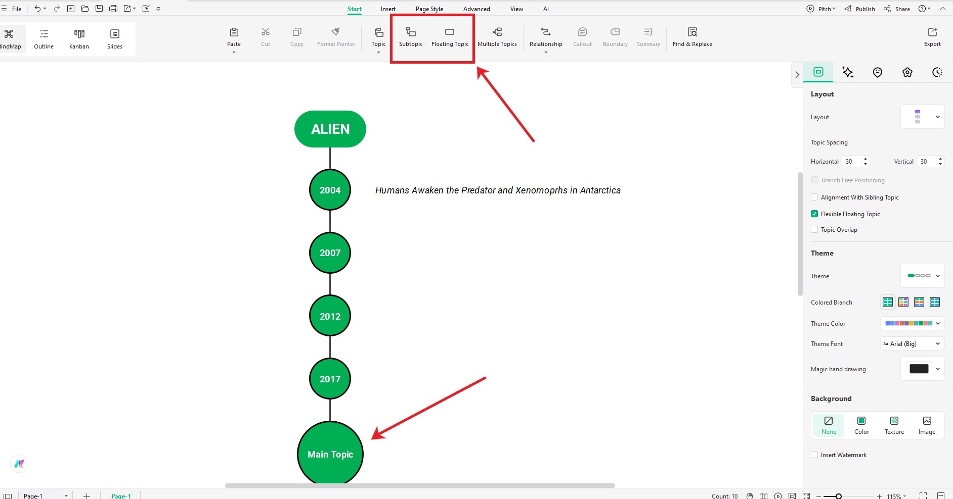Open the AI sparkle panel tab
Image resolution: width=953 pixels, height=499 pixels.
click(x=848, y=72)
